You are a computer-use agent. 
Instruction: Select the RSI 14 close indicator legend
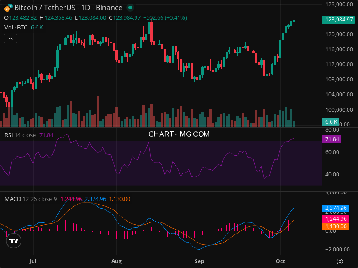click(20, 135)
